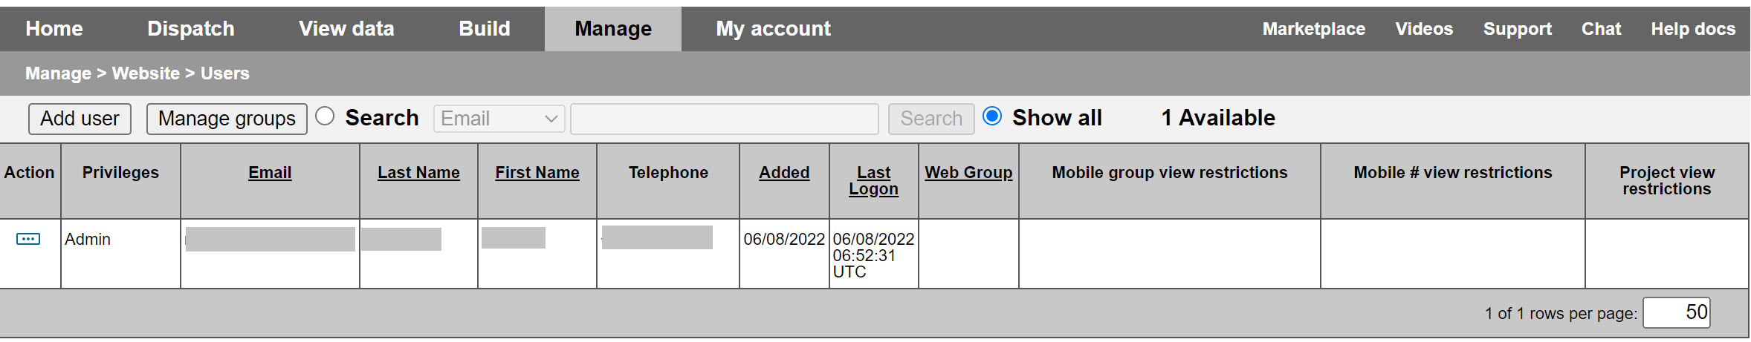The height and width of the screenshot is (342, 1751).
Task: Click the 1 of 1 rows per page label
Action: pos(1561,313)
